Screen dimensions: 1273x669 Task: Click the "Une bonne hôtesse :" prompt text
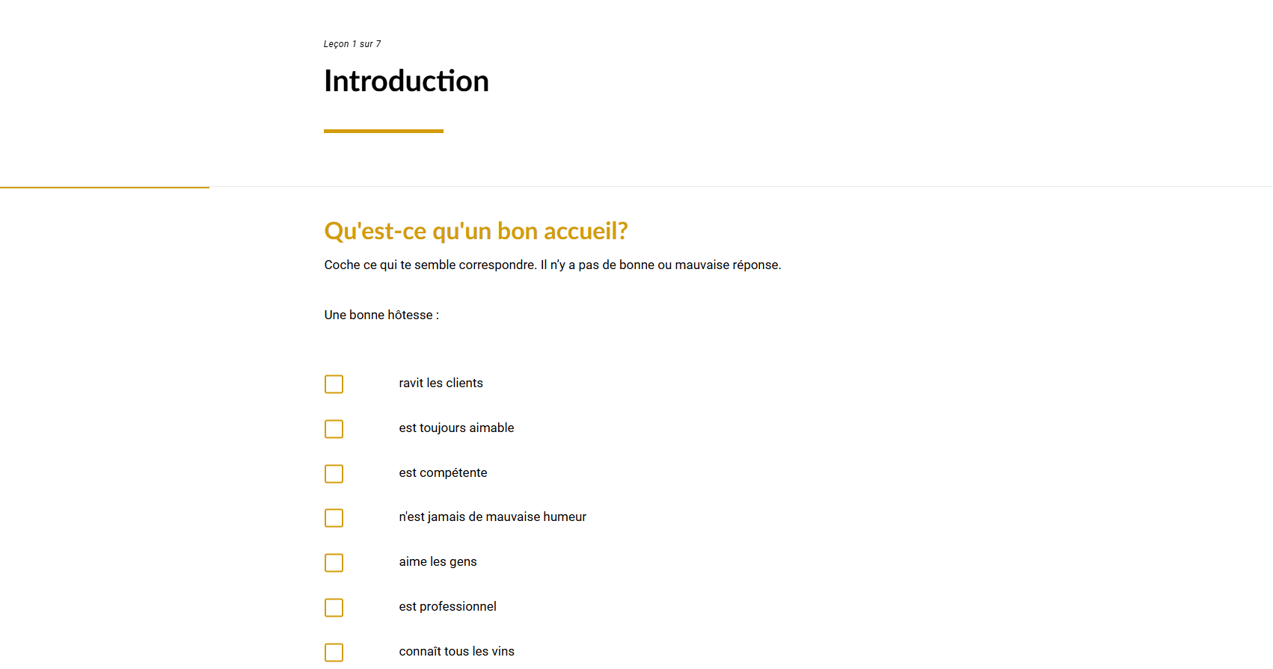pos(381,315)
